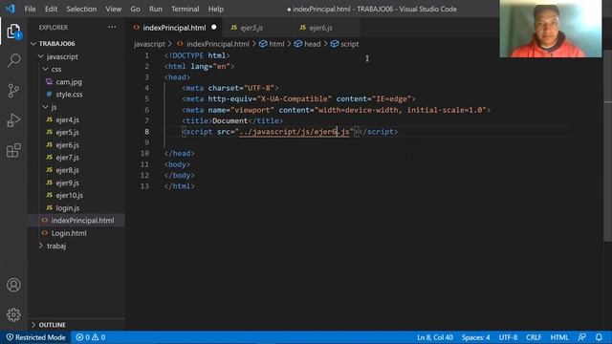
Task: Open the Search view in activity bar
Action: coord(13,60)
